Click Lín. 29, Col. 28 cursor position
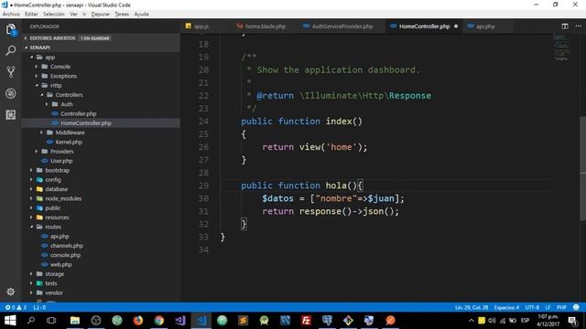 pos(472,307)
